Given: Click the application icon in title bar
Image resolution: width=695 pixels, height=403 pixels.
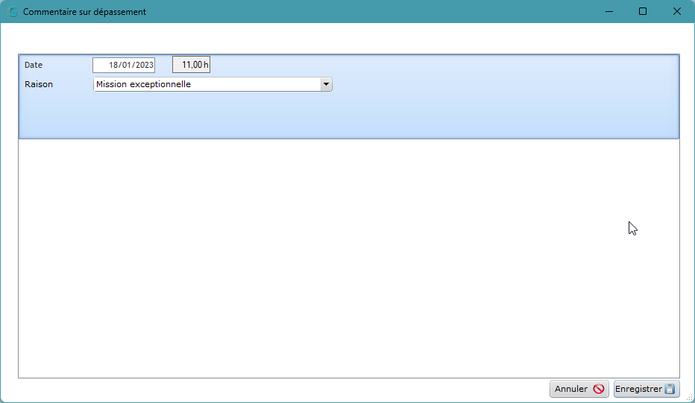Looking at the screenshot, I should pyautogui.click(x=12, y=12).
